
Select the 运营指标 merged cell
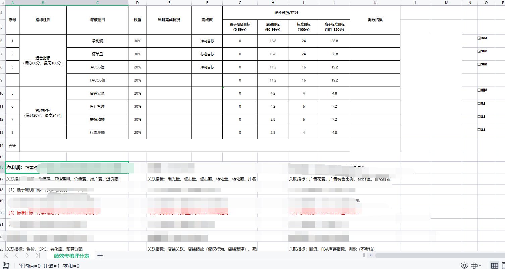click(x=43, y=61)
